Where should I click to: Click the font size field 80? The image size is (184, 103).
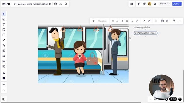(x=113, y=21)
